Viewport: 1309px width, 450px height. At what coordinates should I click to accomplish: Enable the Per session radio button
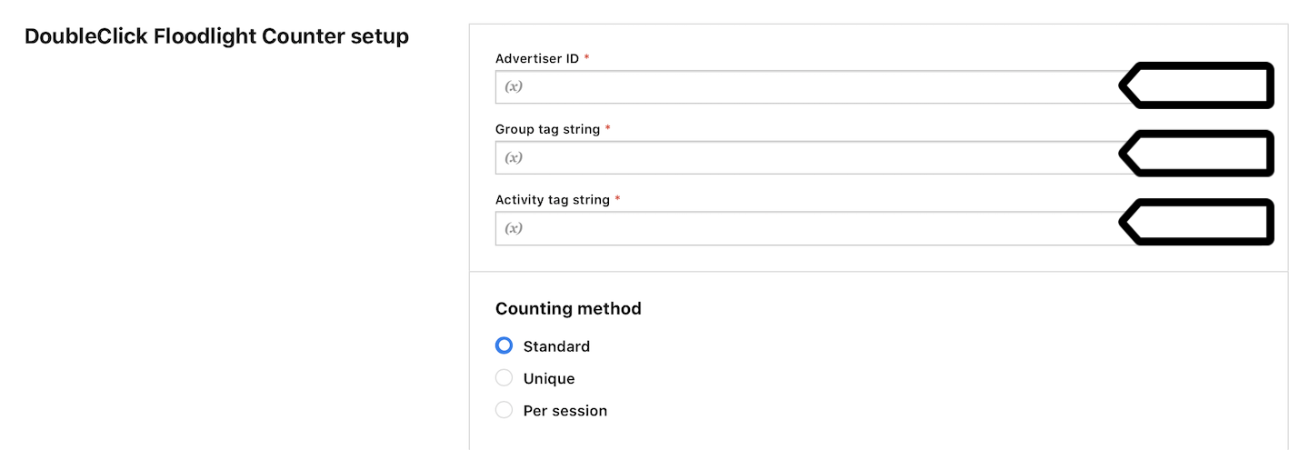504,410
